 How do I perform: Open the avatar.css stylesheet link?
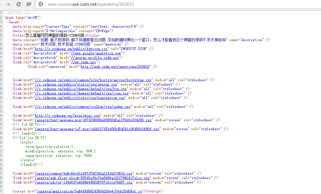(x=76, y=85)
